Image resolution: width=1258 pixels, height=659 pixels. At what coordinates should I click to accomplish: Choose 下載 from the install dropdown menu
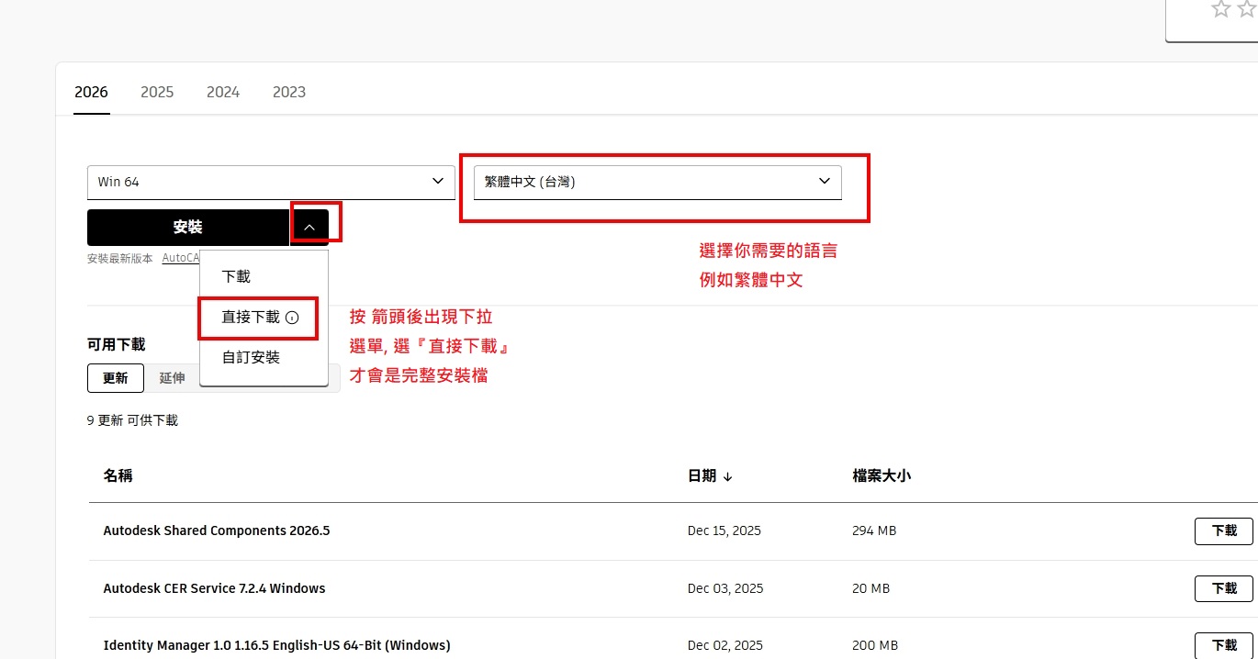tap(236, 276)
